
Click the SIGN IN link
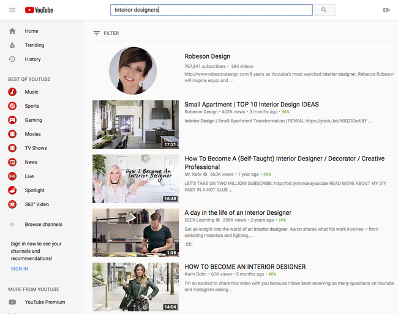pyautogui.click(x=20, y=269)
